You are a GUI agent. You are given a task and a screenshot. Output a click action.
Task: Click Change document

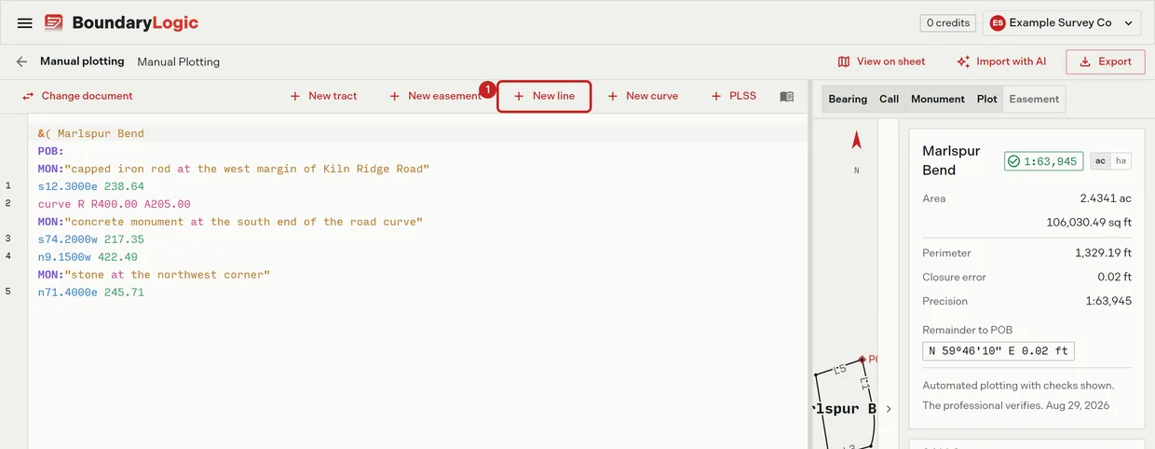[x=77, y=96]
